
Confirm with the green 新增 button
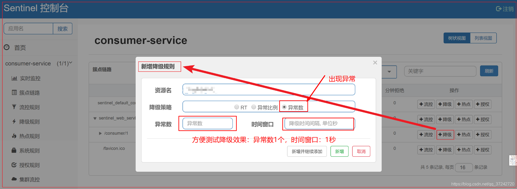(339, 151)
